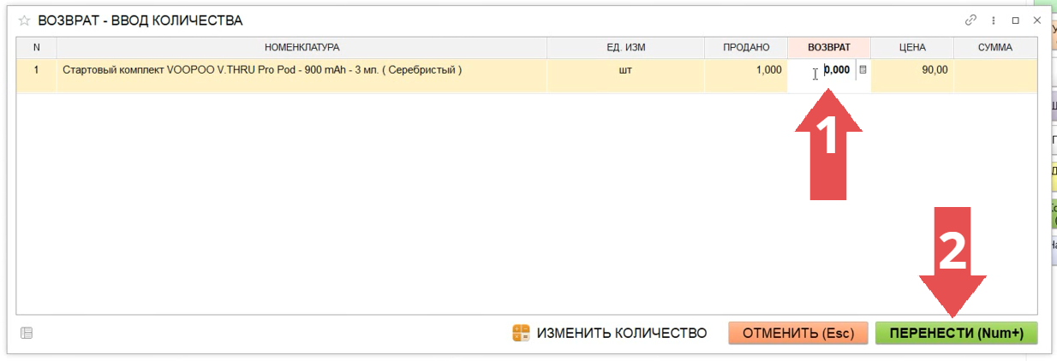Close the ВОЗВРАТ - ВВОД КОЛИЧЕСТВА window
This screenshot has width=1057, height=361.
coord(1037,20)
